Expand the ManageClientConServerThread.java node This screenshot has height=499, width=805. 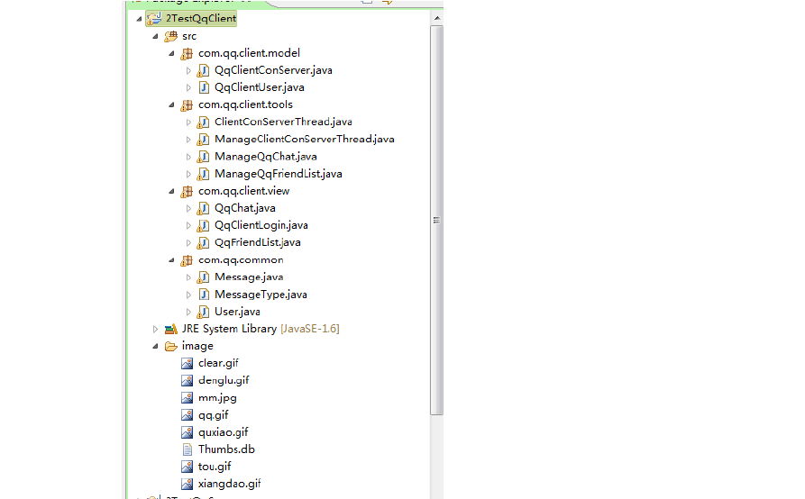[x=188, y=140]
